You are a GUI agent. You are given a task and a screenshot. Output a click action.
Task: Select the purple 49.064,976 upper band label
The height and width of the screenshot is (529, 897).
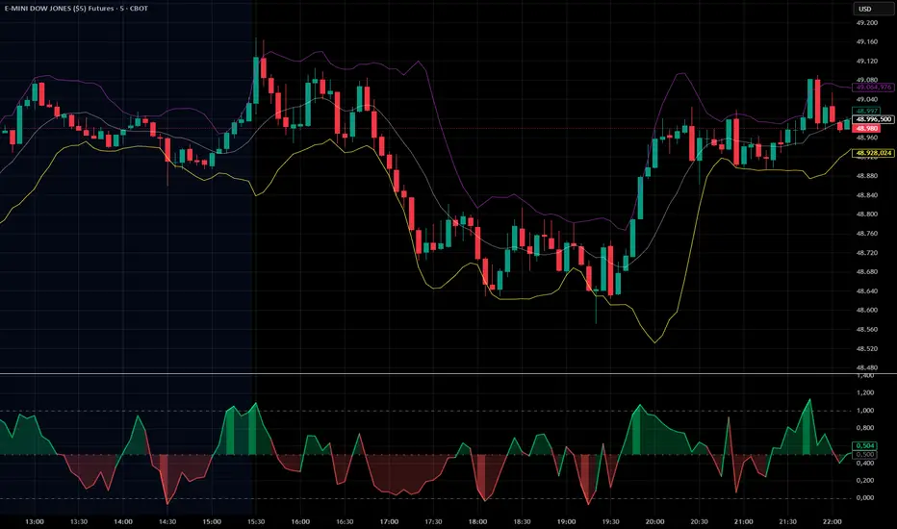pyautogui.click(x=873, y=87)
